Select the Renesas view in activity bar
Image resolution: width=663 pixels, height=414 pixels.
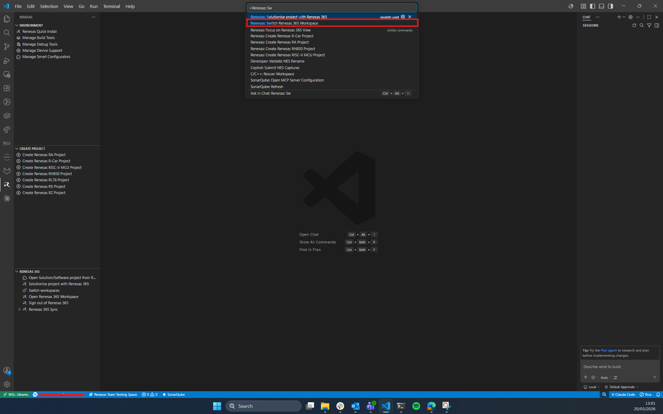coord(7,185)
